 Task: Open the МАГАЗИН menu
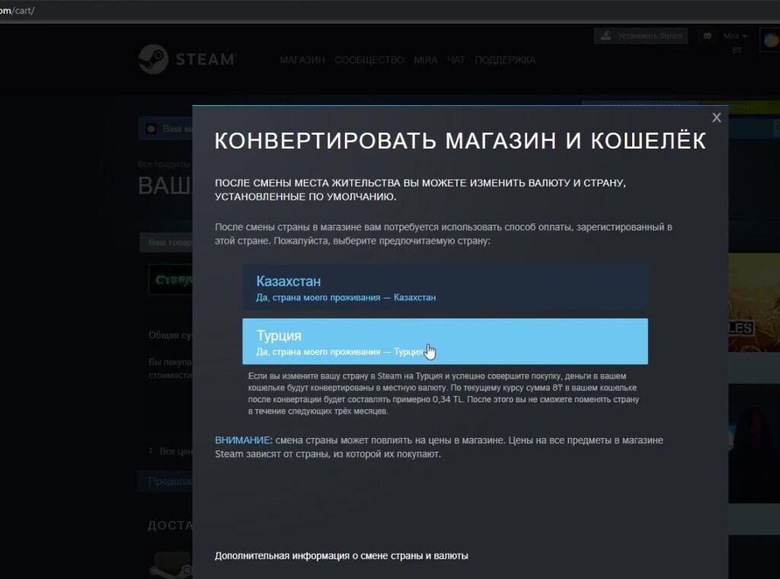click(302, 60)
